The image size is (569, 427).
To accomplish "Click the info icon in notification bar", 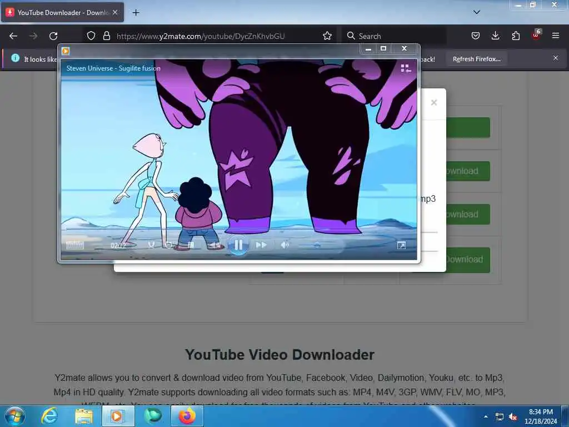I will (x=15, y=58).
